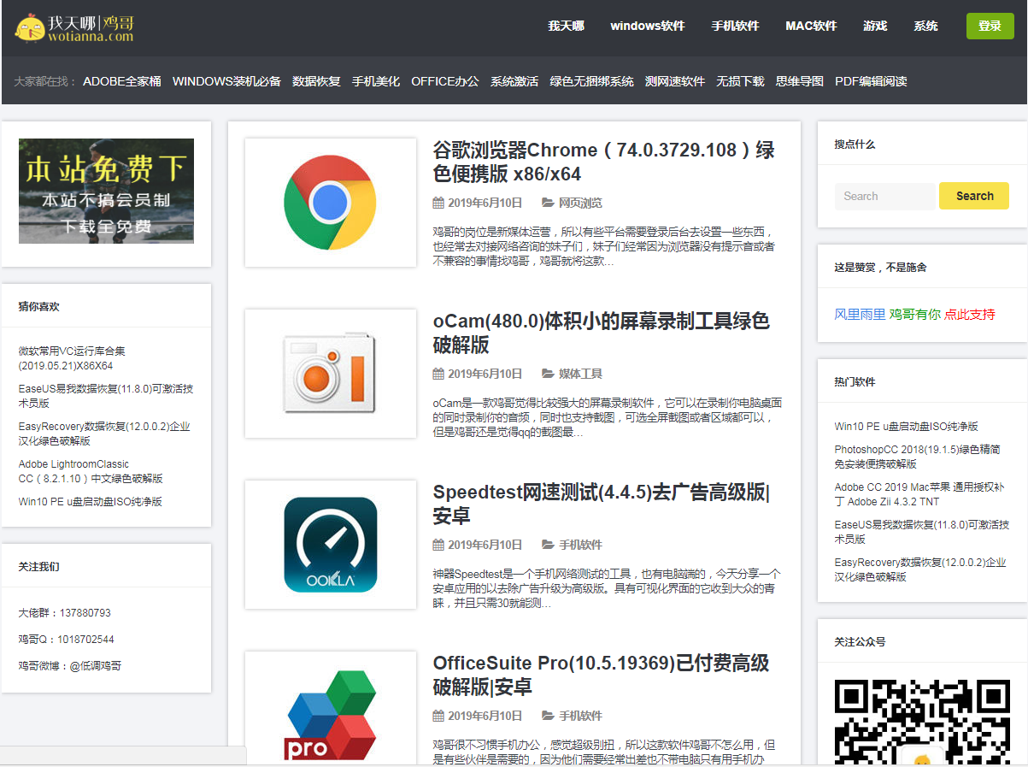This screenshot has height=767, width=1028.
Task: Open the 手机软件 menu item
Action: (x=737, y=27)
